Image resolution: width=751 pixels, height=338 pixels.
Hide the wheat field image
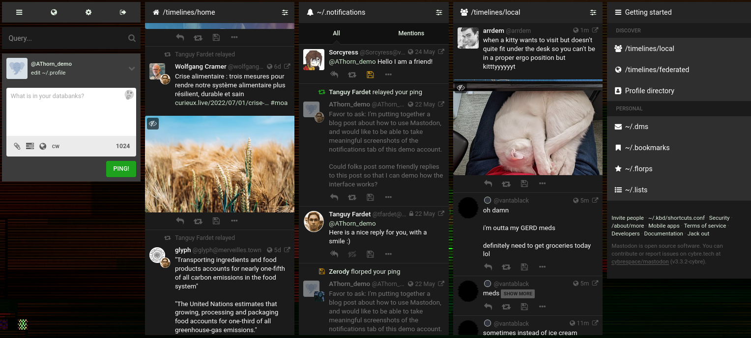(153, 124)
